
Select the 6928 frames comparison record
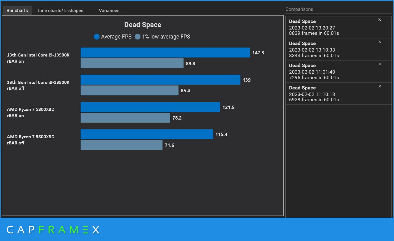pyautogui.click(x=339, y=93)
